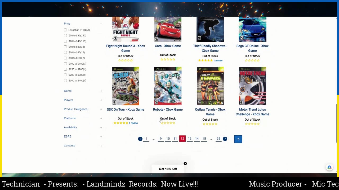
Task: Click the Sega GT Online cover image
Action: click(252, 29)
